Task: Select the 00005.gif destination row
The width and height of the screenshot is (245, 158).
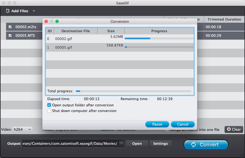Action: tap(120, 47)
